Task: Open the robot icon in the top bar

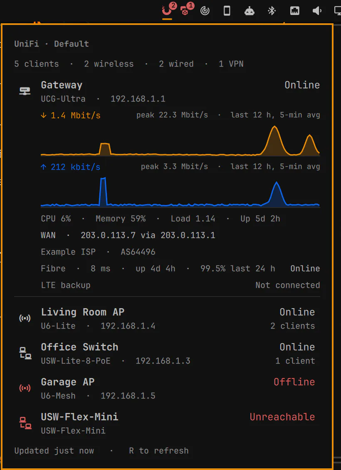Action: coord(250,11)
